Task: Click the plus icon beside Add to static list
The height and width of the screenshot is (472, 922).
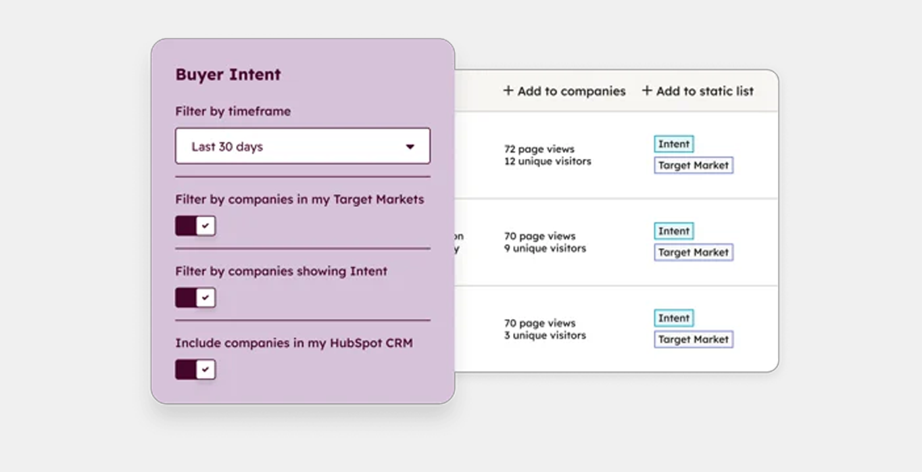Action: click(x=646, y=91)
